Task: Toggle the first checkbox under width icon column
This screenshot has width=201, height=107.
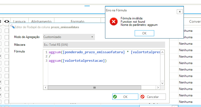Action: point(7,31)
